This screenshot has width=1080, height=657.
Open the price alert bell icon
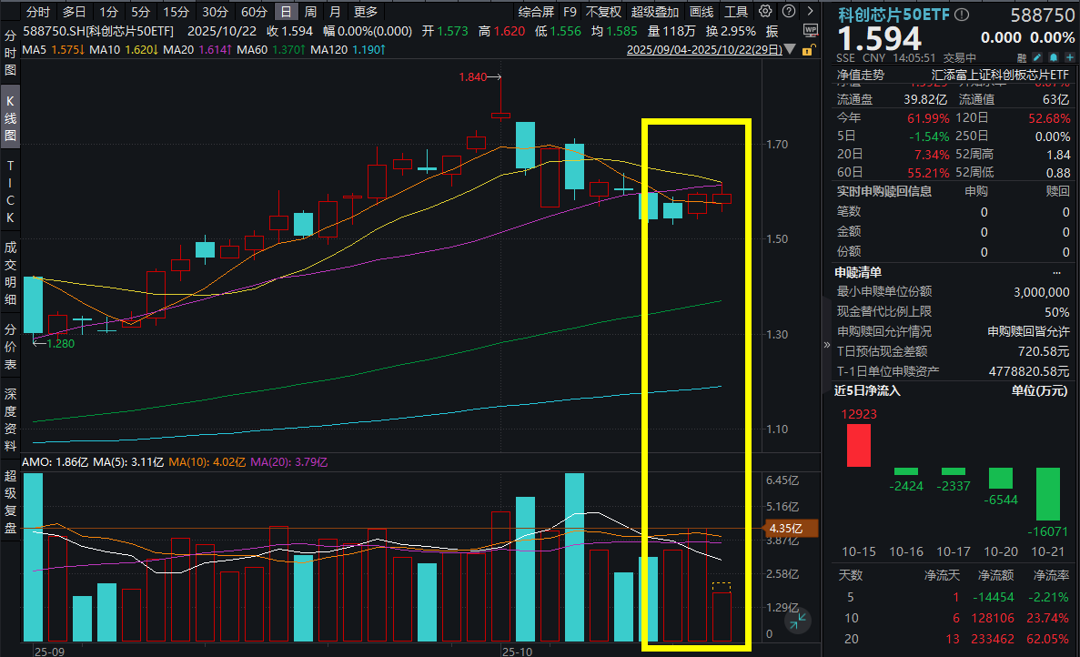click(1053, 56)
